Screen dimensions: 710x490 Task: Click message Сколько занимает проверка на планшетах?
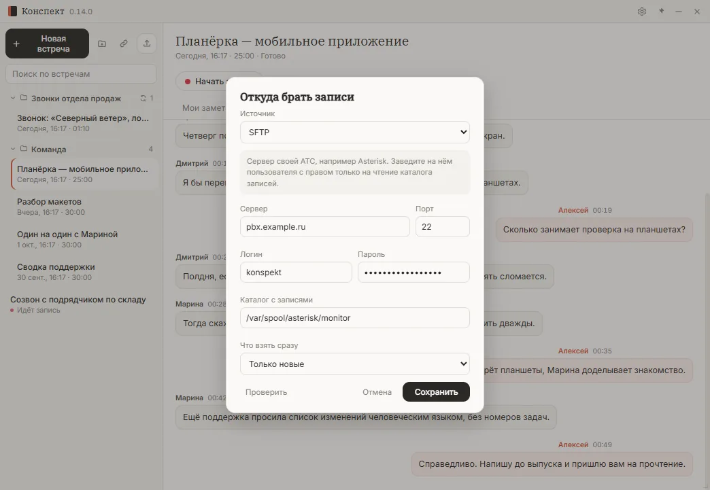point(594,230)
